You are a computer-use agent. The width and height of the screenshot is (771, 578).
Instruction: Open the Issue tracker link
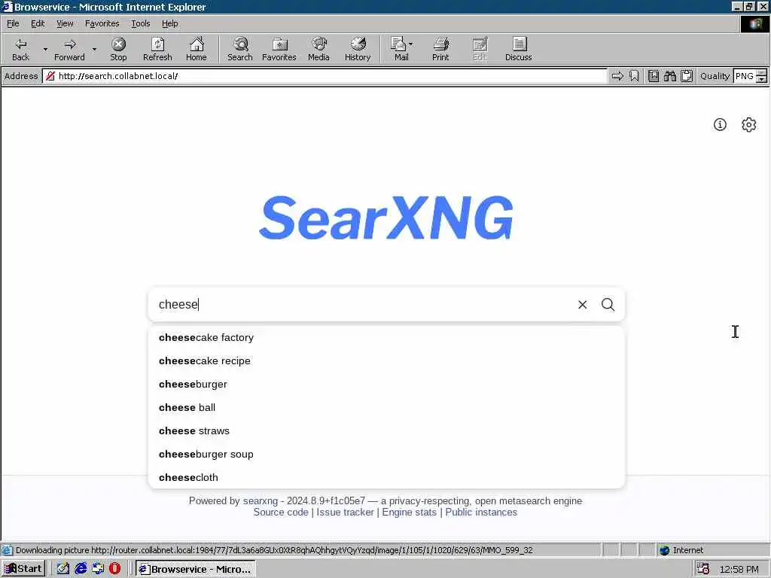pyautogui.click(x=345, y=512)
